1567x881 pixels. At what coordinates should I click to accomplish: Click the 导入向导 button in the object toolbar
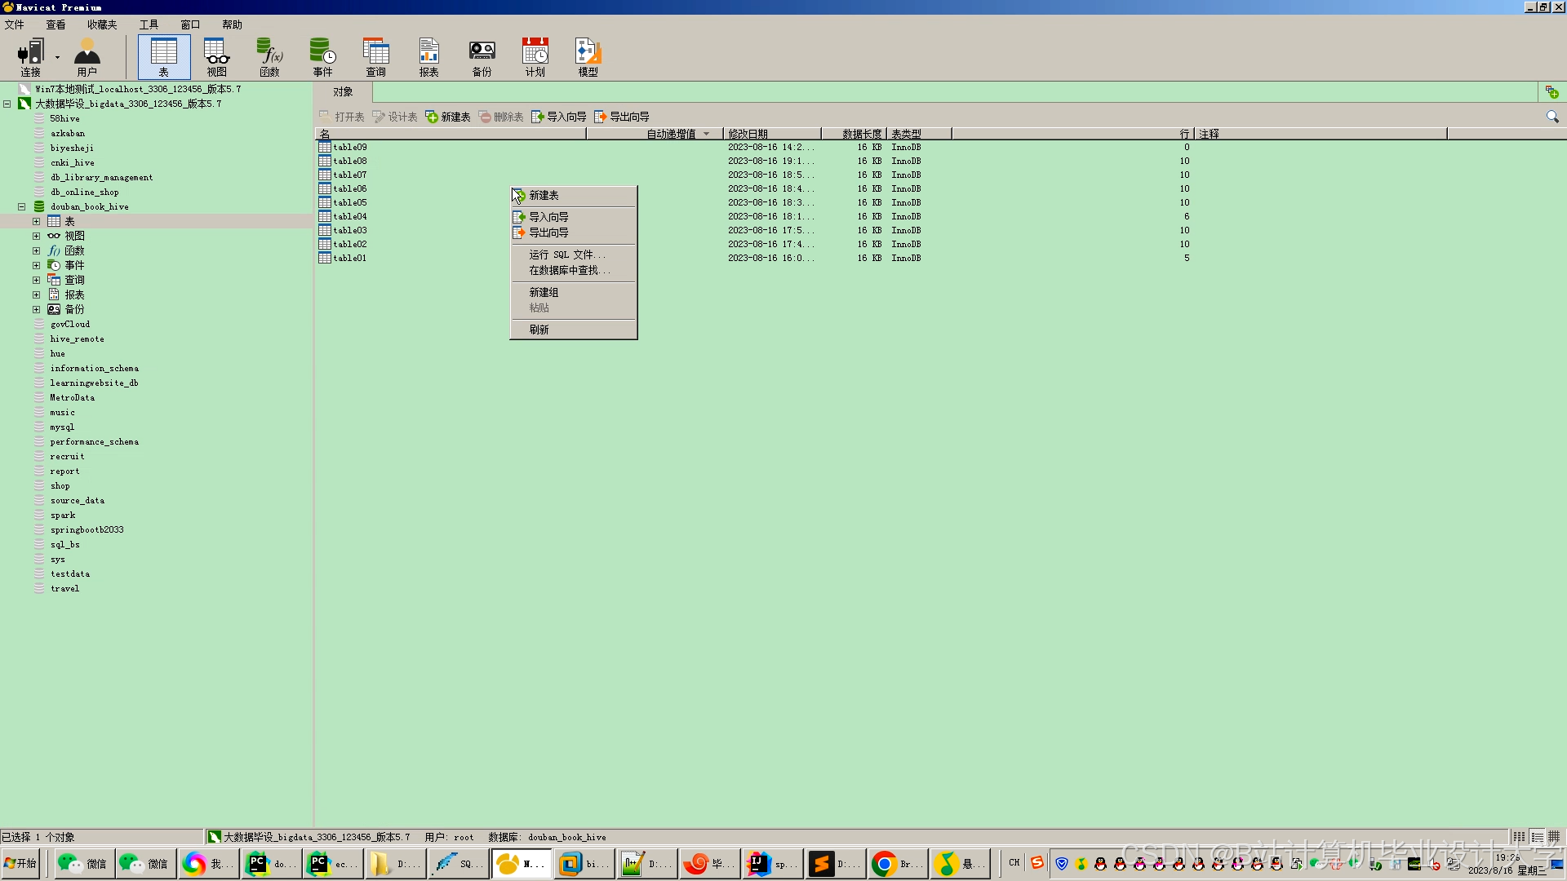[x=559, y=117]
